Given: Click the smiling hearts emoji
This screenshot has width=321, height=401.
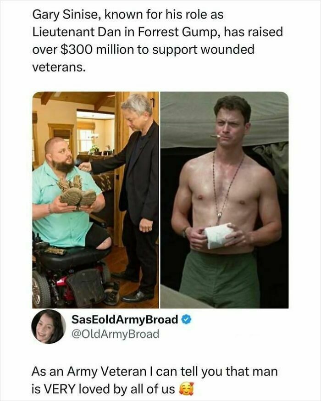Looking at the screenshot, I should 186,389.
